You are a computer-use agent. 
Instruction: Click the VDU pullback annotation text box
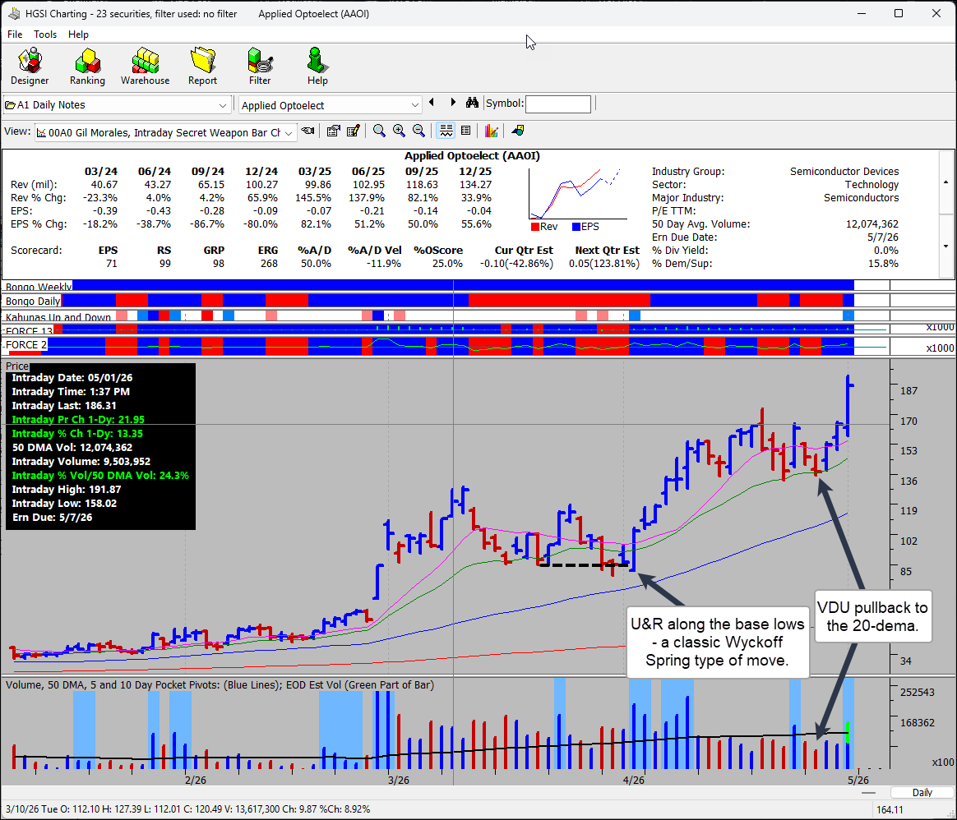[x=873, y=616]
